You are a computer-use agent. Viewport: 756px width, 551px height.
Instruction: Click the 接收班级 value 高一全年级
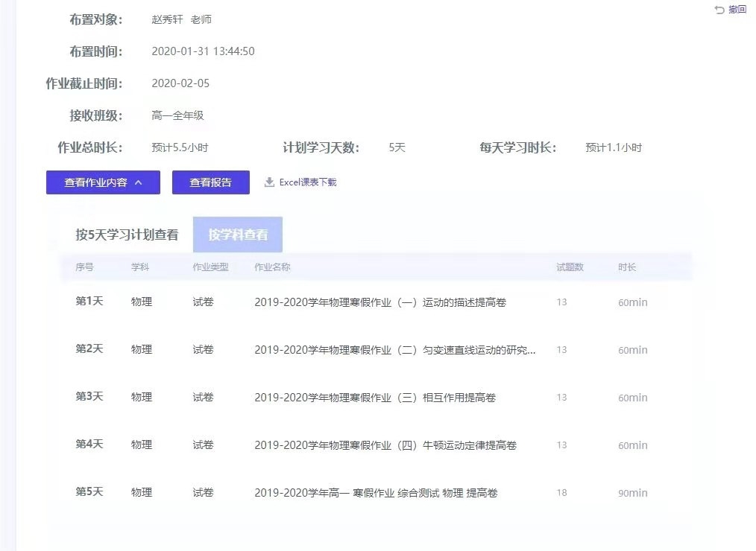(x=179, y=115)
